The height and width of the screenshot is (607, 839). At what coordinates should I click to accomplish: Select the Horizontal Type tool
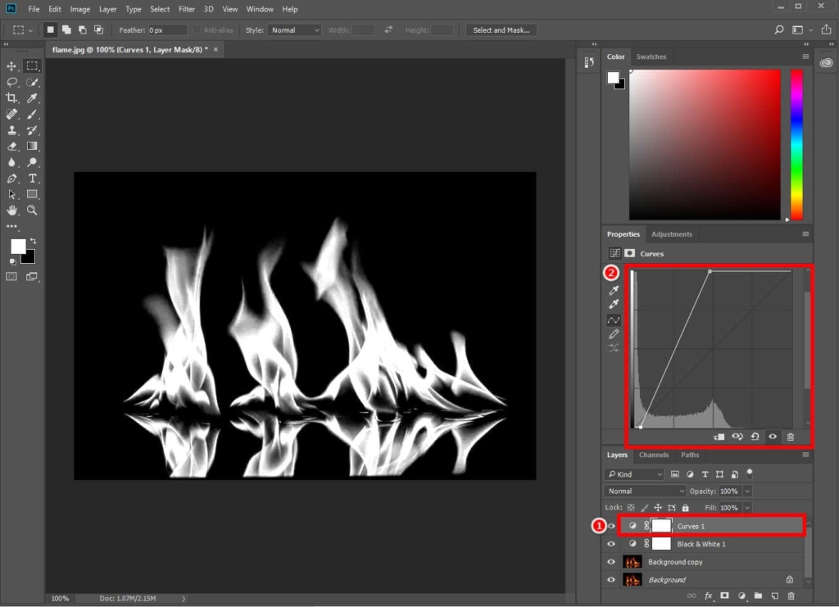(x=33, y=179)
